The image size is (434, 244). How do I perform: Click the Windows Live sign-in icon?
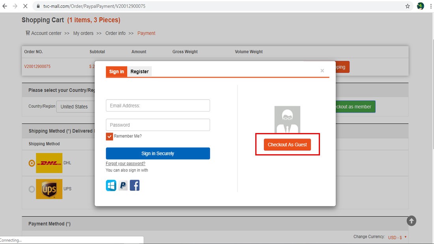(x=111, y=185)
